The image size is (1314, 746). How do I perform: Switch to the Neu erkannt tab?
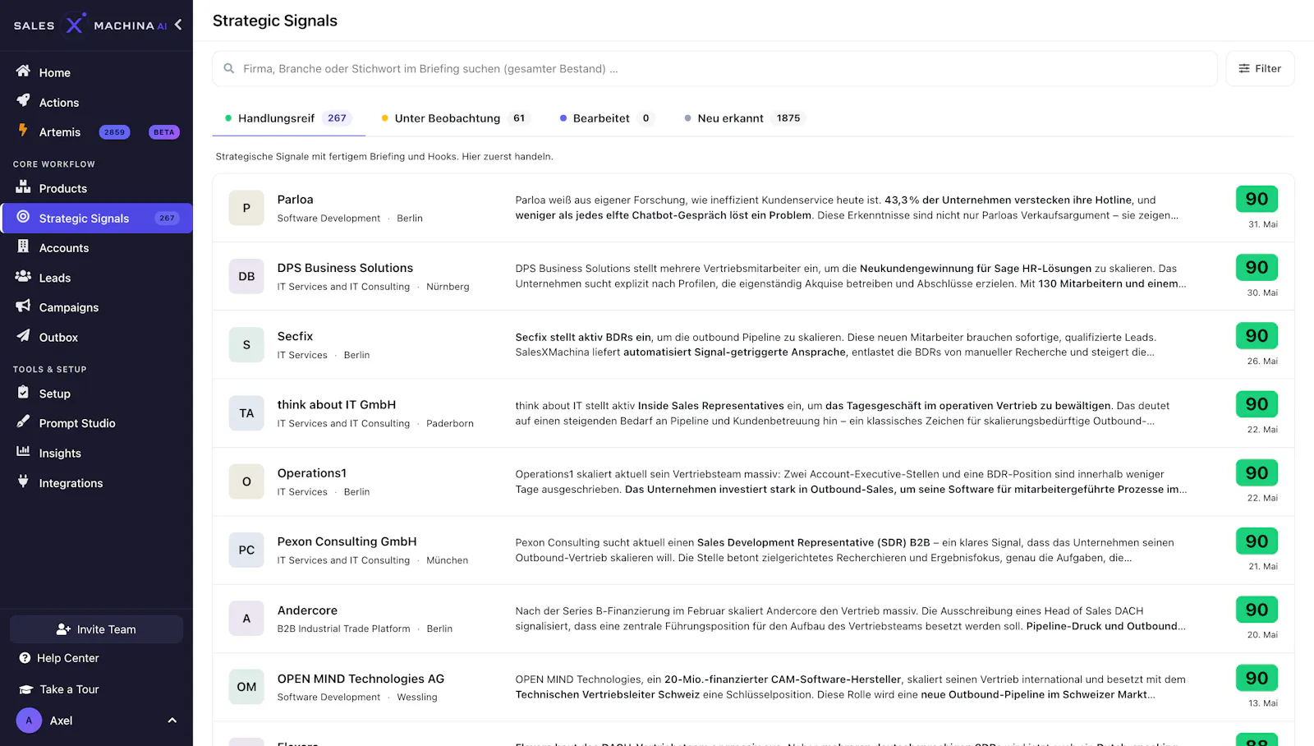(x=744, y=118)
